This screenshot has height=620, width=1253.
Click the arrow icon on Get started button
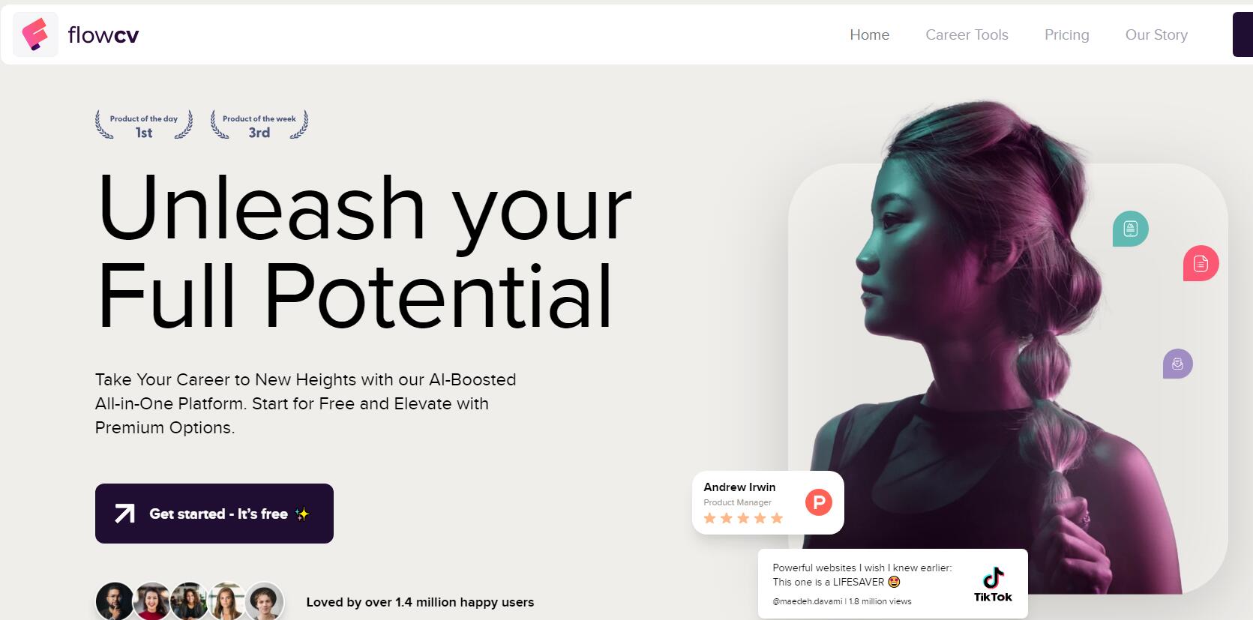point(124,514)
